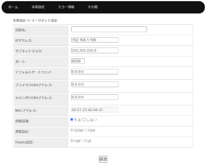Select the Half duplex radio button
The height and width of the screenshot is (164, 206).
click(x=72, y=141)
